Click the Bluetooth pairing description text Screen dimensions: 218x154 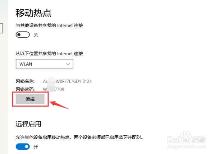coord(80,137)
